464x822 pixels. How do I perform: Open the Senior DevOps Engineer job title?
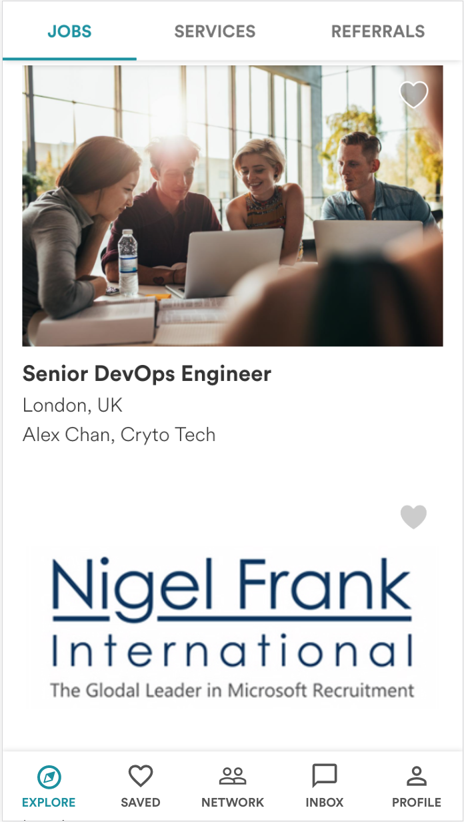147,374
